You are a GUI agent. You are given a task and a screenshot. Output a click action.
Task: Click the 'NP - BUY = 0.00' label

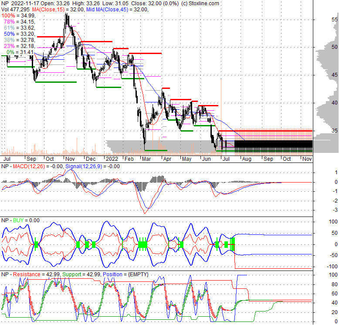20,220
